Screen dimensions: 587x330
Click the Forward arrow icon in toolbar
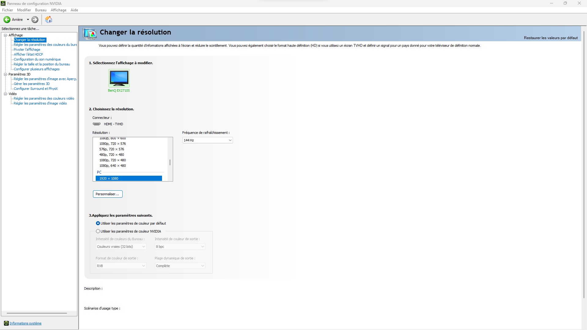coord(35,20)
